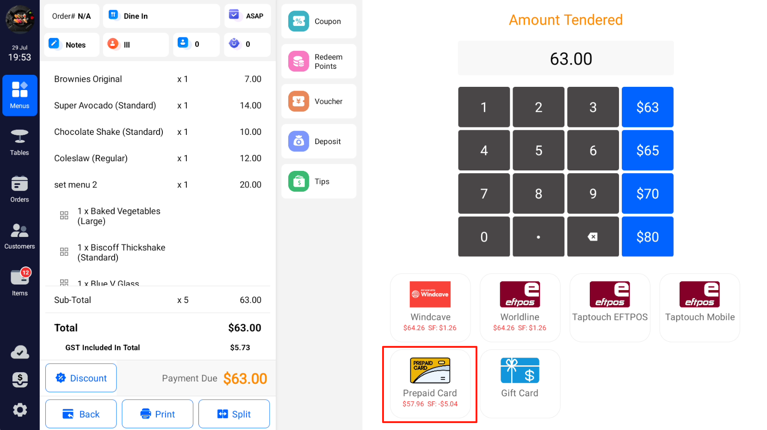Tap the $70 quick amount button

click(x=648, y=194)
